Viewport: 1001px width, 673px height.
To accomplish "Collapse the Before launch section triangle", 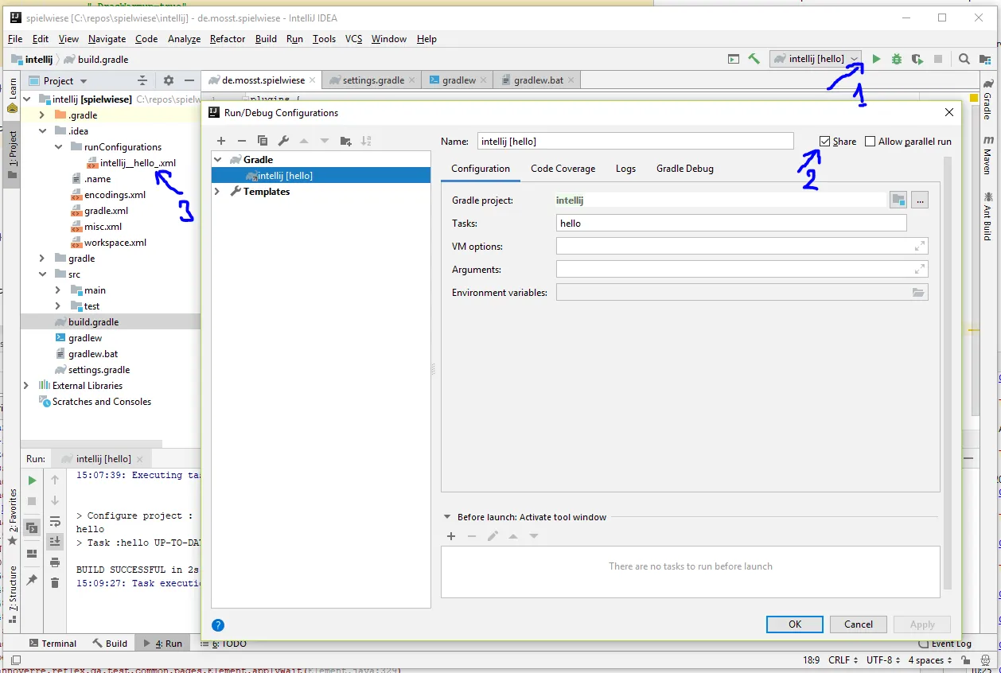I will pos(448,517).
